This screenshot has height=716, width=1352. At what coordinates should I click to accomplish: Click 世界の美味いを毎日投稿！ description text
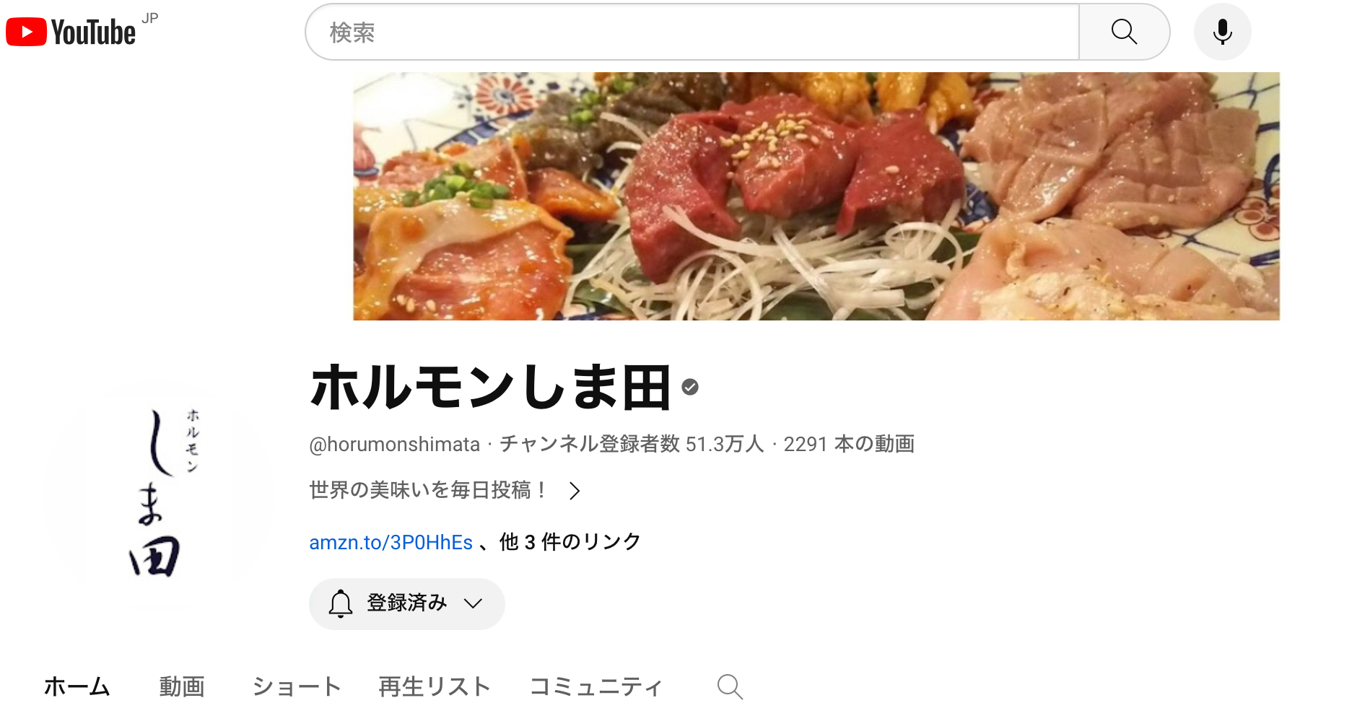click(x=429, y=491)
